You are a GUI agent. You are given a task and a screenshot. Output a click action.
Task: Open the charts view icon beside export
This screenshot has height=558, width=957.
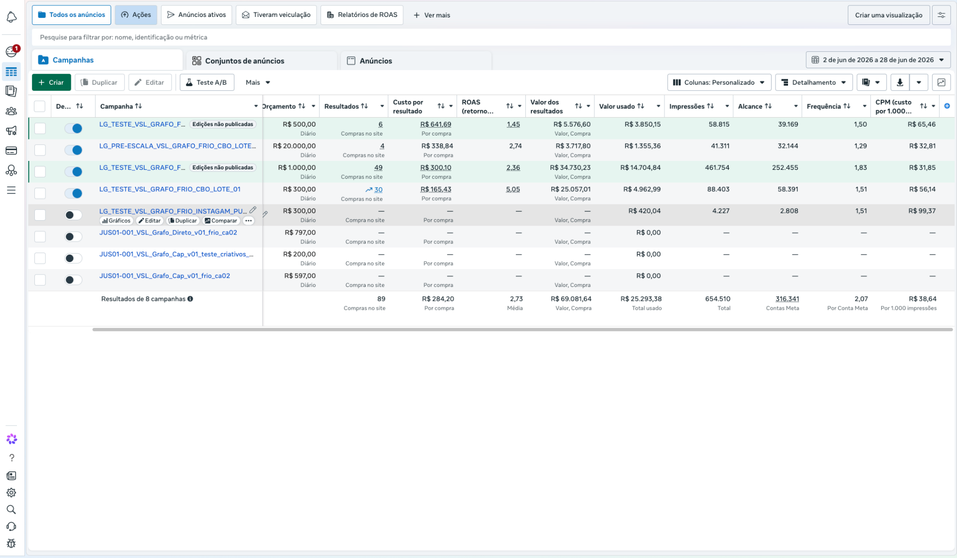941,82
